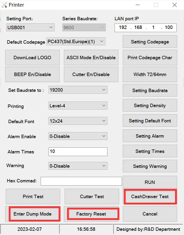Click the LAN port IP address field
The image size is (184, 235).
click(145, 27)
